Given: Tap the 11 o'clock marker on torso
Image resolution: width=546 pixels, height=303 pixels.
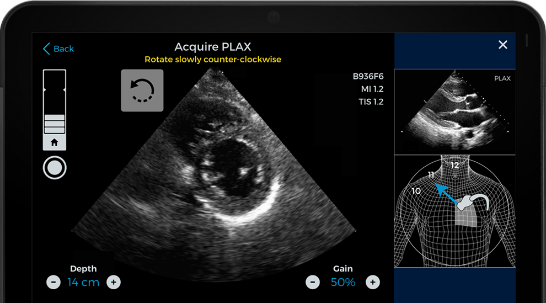Looking at the screenshot, I should [x=431, y=174].
